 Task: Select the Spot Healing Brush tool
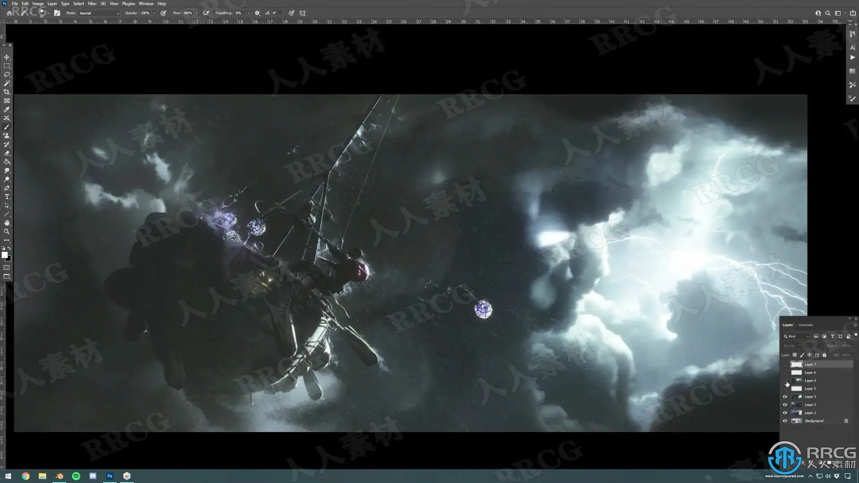[7, 118]
